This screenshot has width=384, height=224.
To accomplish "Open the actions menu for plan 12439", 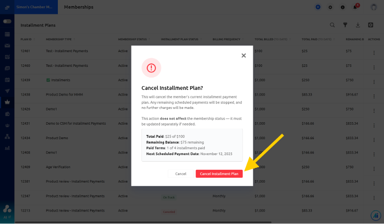I will [x=374, y=82].
